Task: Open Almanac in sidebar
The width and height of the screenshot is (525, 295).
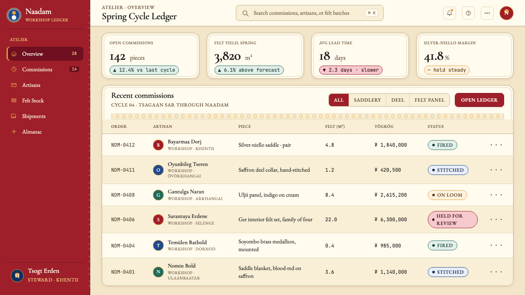Action: (x=45, y=132)
